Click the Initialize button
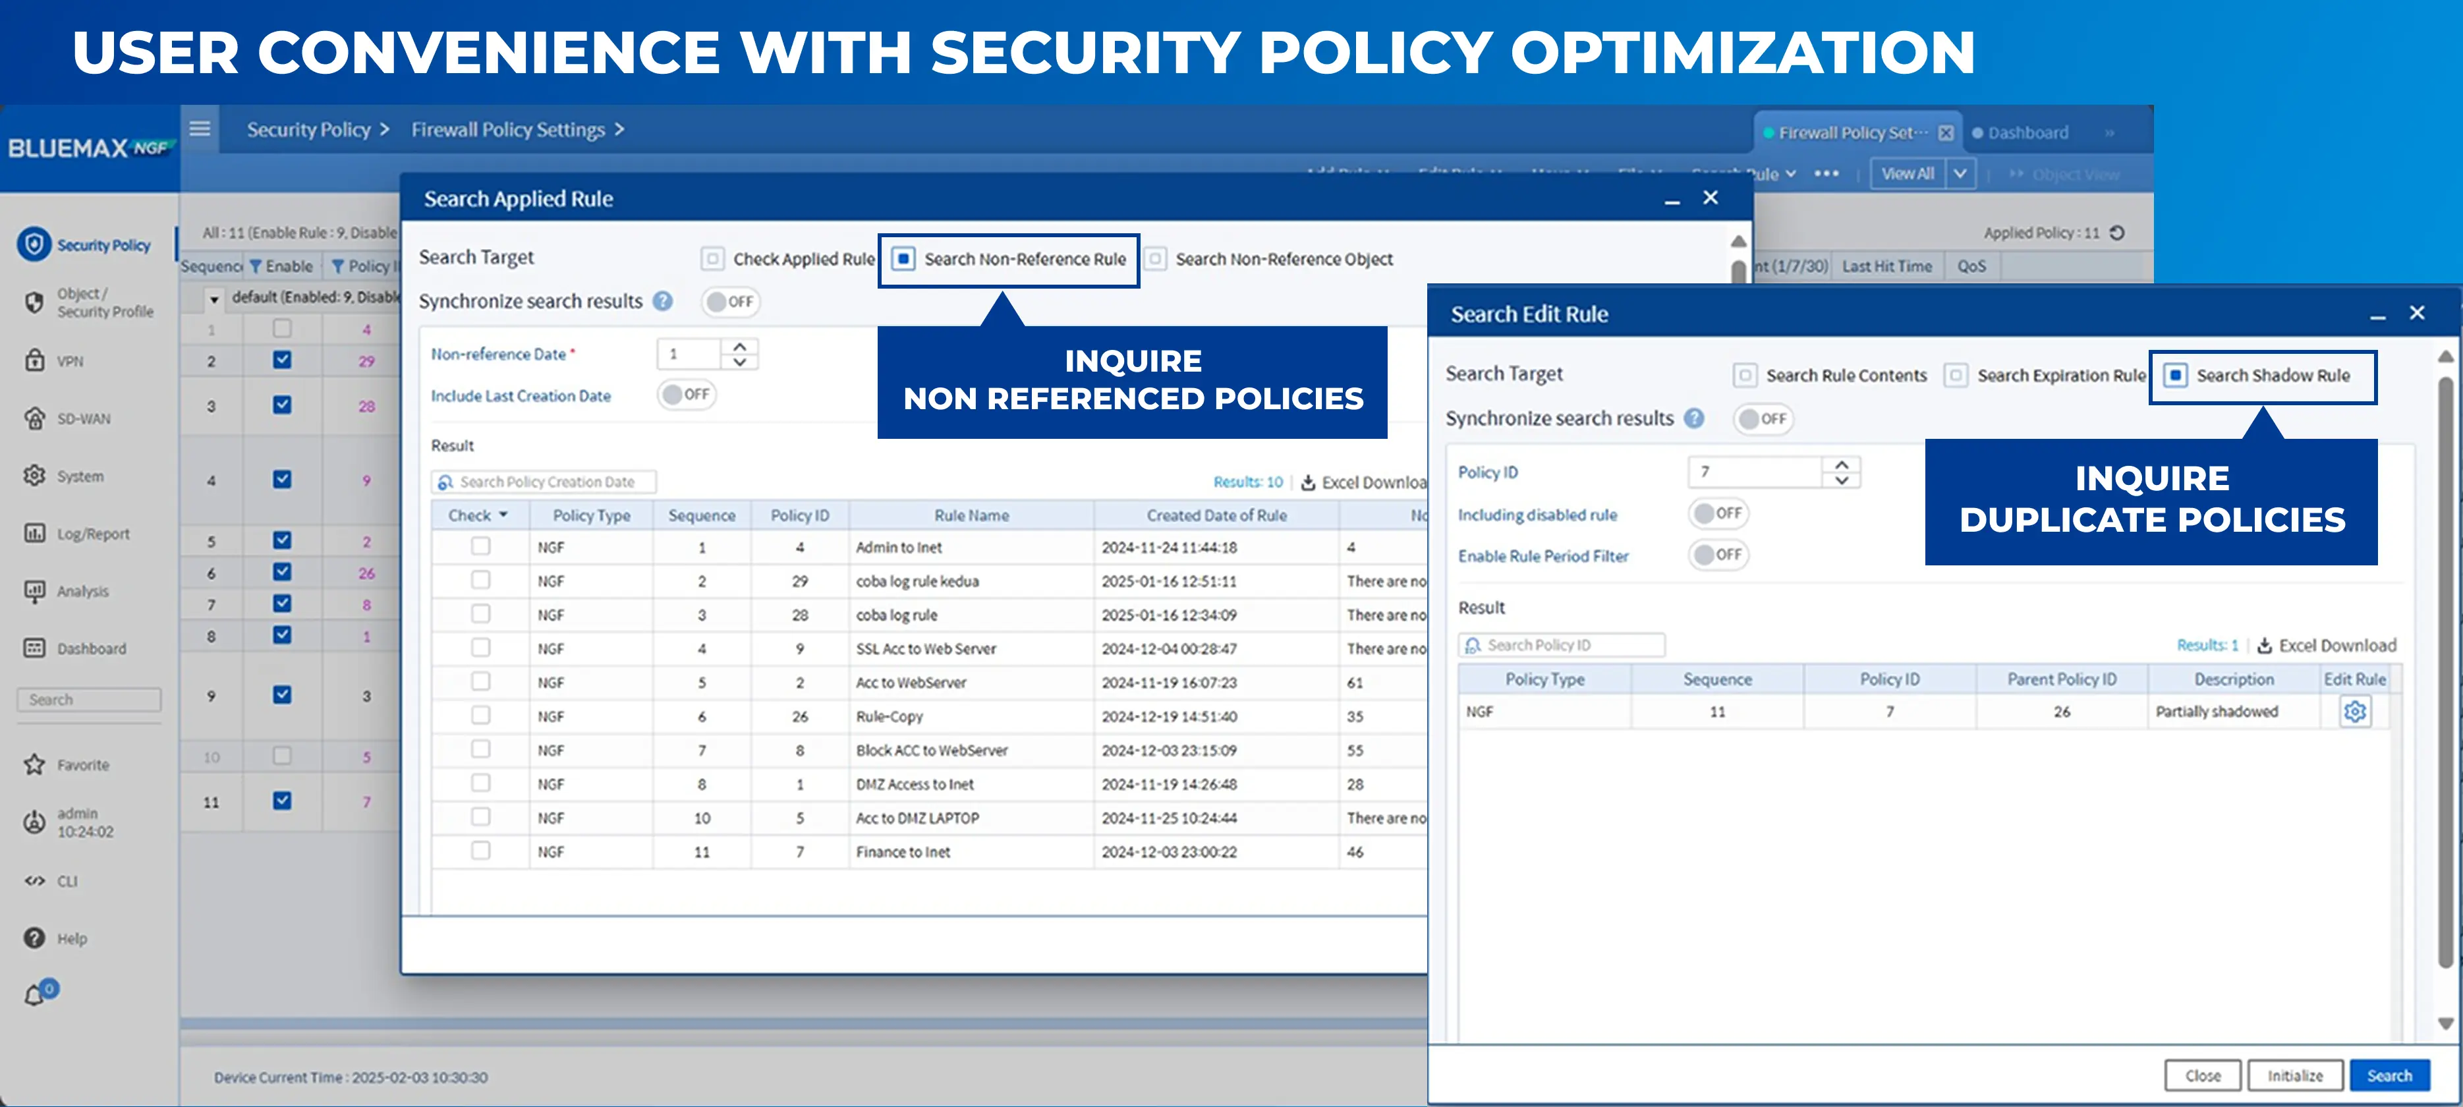The height and width of the screenshot is (1107, 2463). (2295, 1075)
